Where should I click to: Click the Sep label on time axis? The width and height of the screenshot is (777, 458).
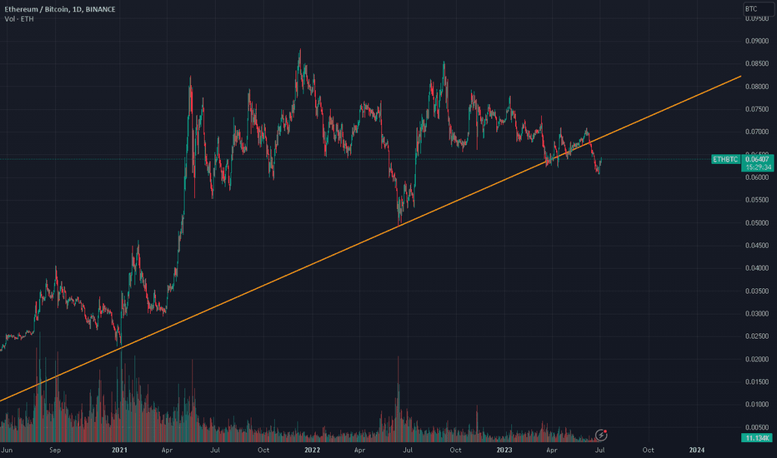(55, 450)
